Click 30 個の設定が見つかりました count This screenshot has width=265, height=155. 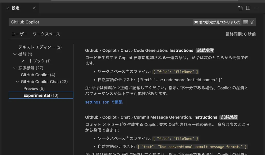click(217, 22)
